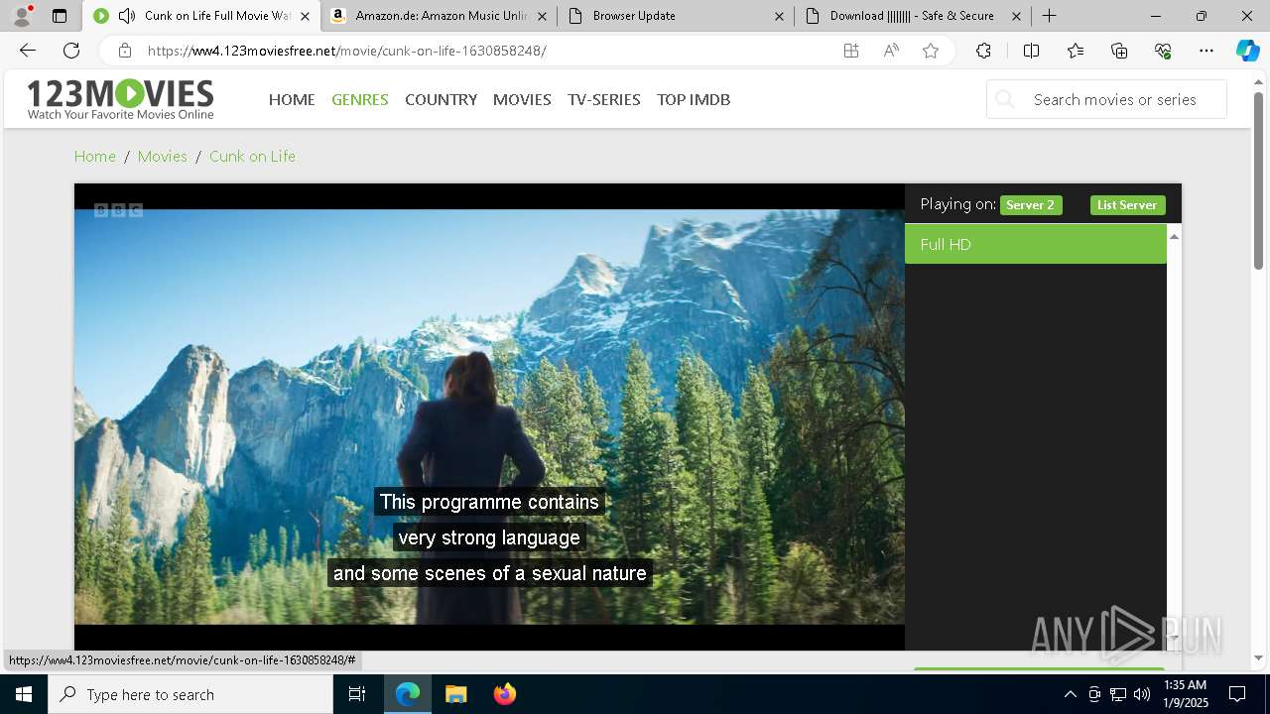This screenshot has width=1270, height=714.
Task: Close the Browser Update tab
Action: coord(779,16)
